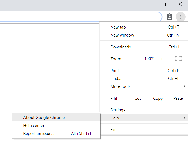Image resolution: width=188 pixels, height=143 pixels.
Task: Restore down the Chrome window
Action: pos(164,4)
